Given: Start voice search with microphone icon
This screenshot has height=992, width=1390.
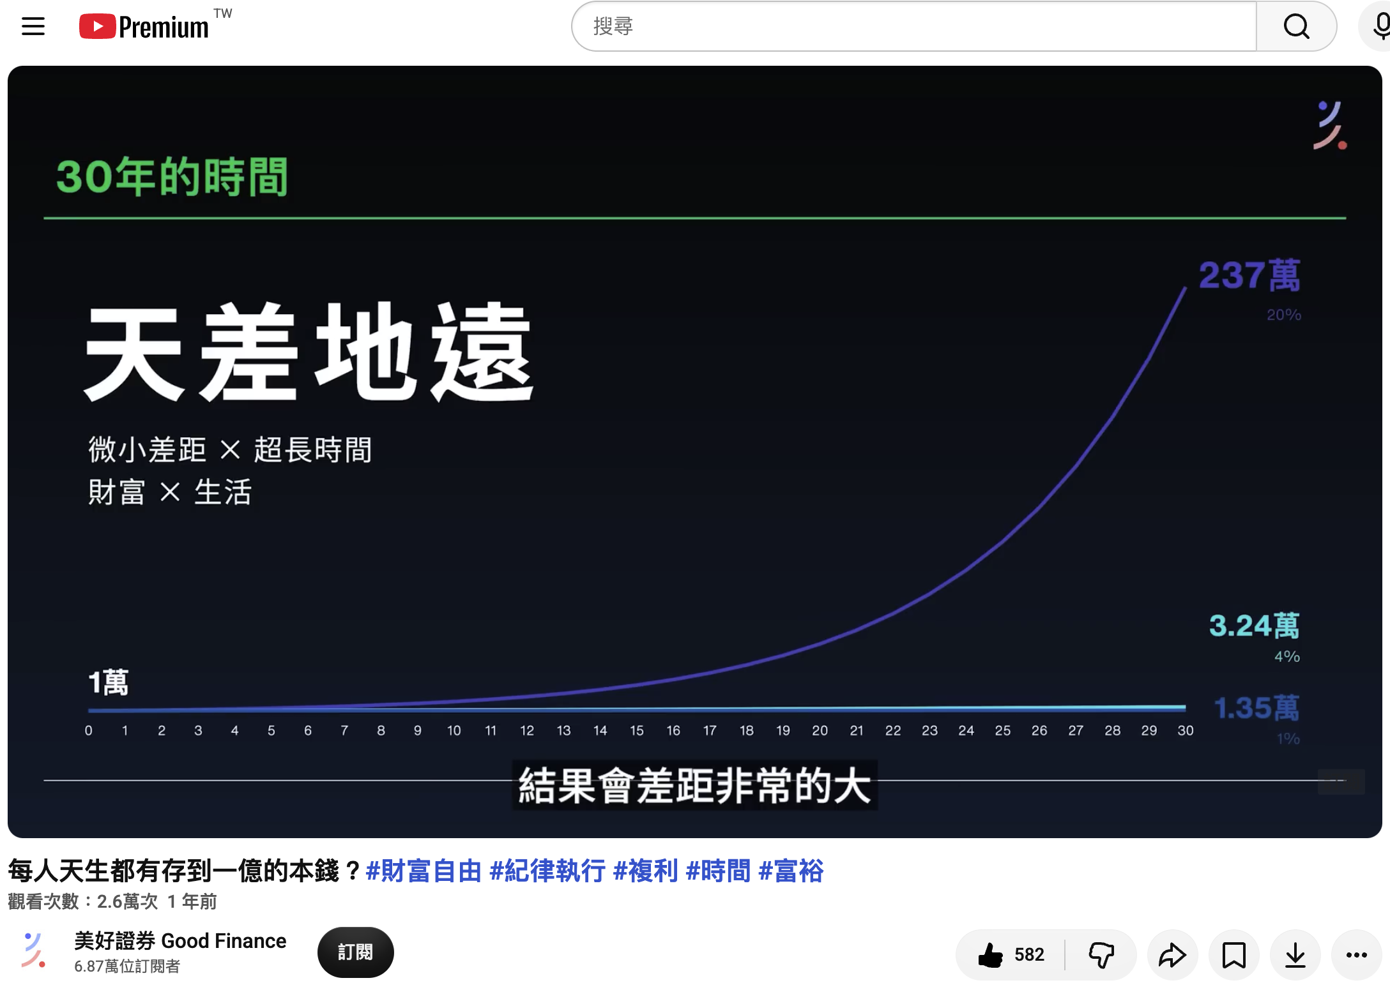Looking at the screenshot, I should point(1379,26).
